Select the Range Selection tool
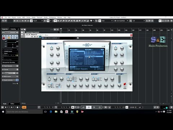Screen dimensions: 173x130 pyautogui.click(x=58, y=21)
